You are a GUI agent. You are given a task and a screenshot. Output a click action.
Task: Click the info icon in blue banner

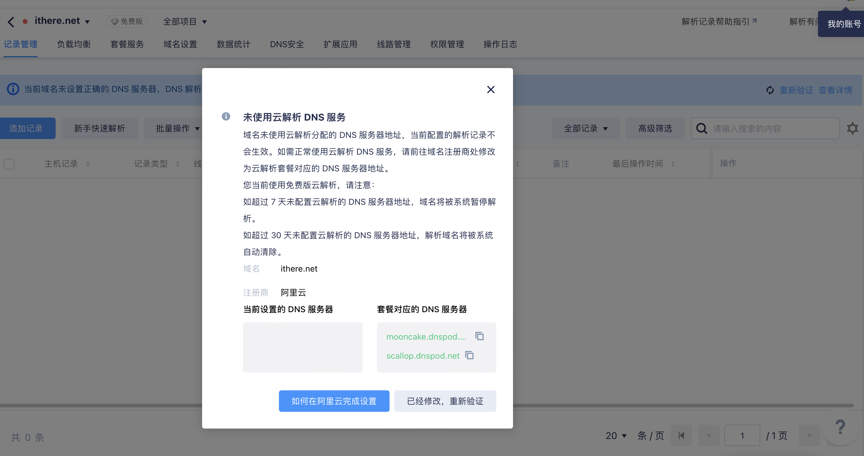pos(13,89)
